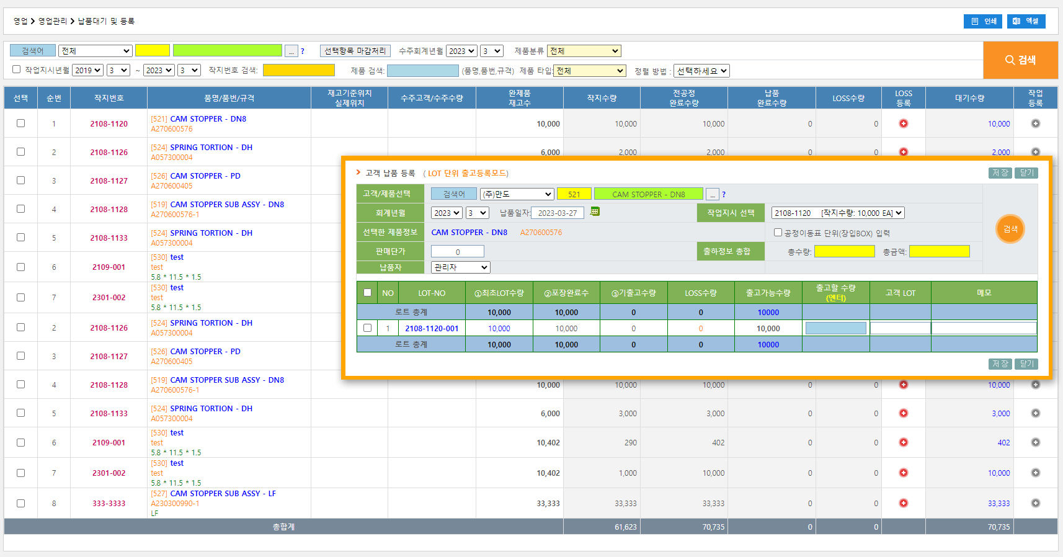The image size is (1063, 557).
Task: Click 선택항목 마감처리 button
Action: (x=355, y=51)
